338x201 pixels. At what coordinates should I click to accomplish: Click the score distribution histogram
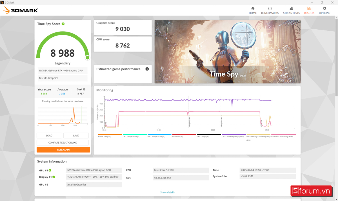coord(63,116)
